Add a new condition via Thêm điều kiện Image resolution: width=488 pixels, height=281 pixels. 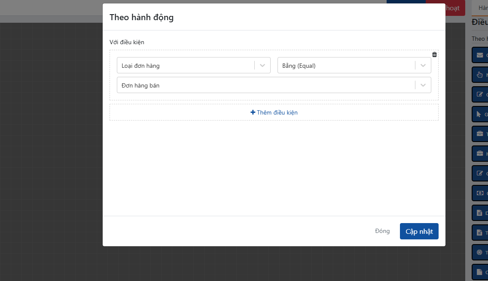[274, 112]
